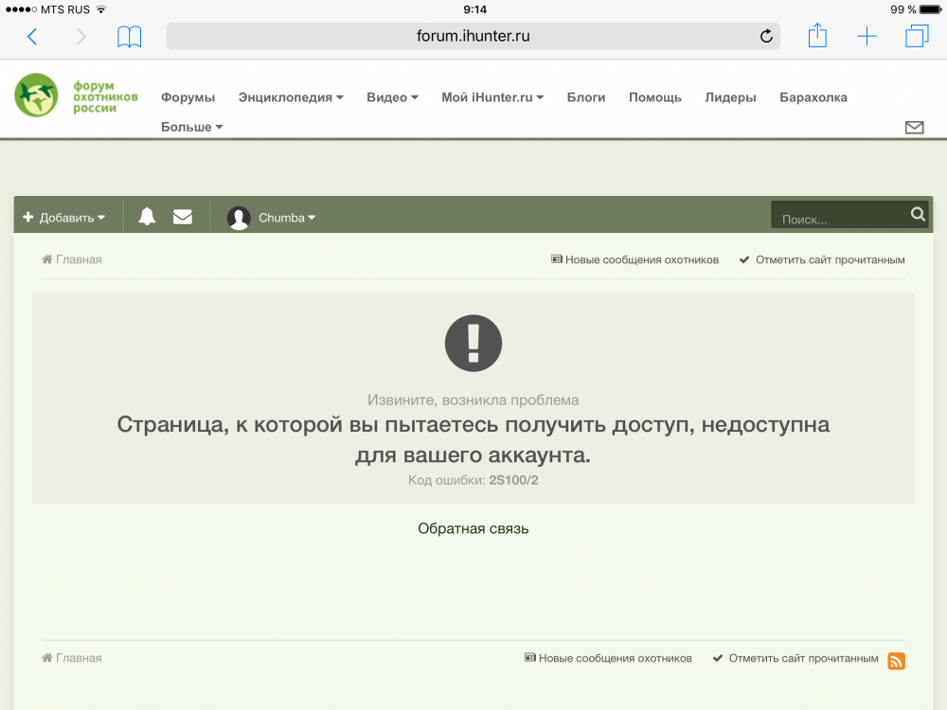Go to 'Барахолка' section
The image size is (947, 710).
pos(813,98)
